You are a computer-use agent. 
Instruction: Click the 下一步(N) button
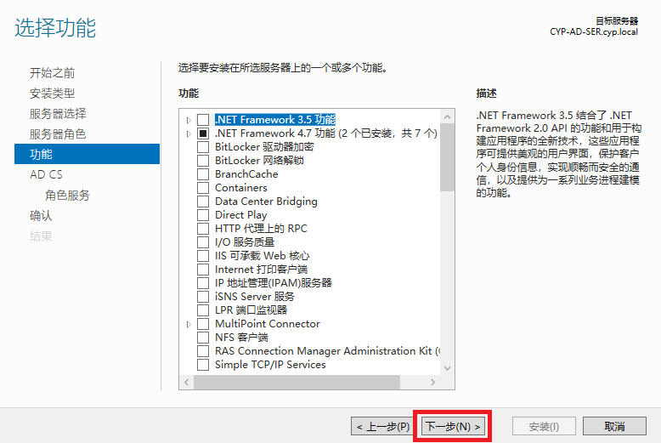pyautogui.click(x=453, y=426)
